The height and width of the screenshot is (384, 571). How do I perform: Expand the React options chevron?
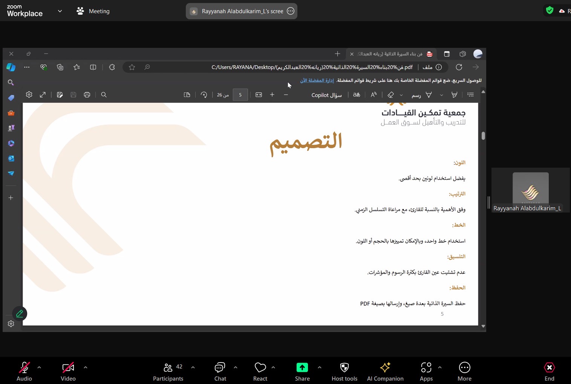pos(273,367)
